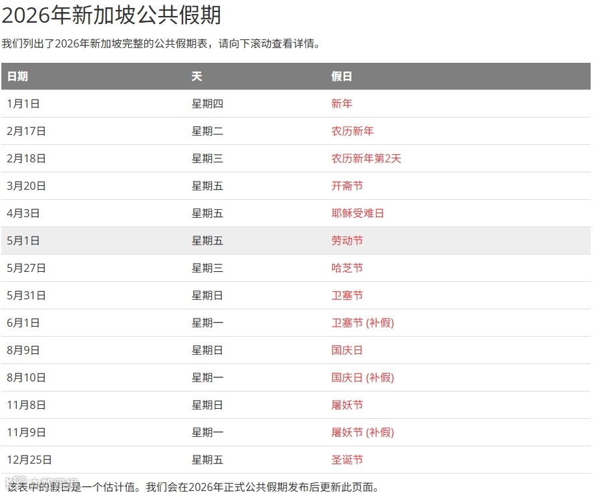Select the 12月25日 date cell
This screenshot has height=495, width=596.
(x=29, y=460)
